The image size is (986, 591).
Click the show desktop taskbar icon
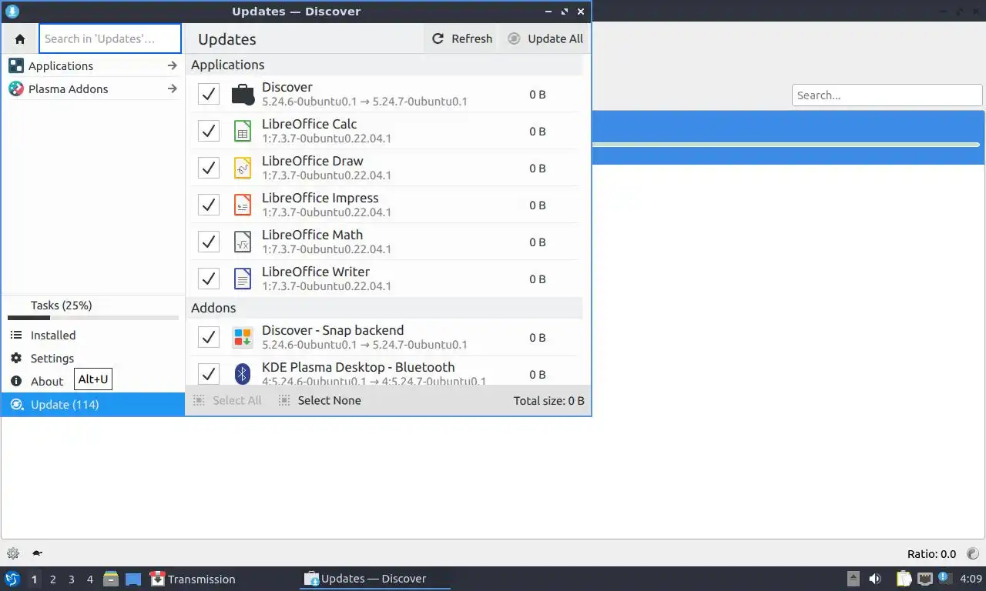133,579
